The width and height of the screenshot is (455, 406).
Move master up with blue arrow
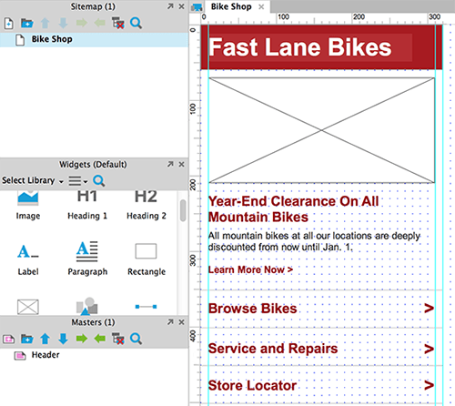click(x=45, y=339)
